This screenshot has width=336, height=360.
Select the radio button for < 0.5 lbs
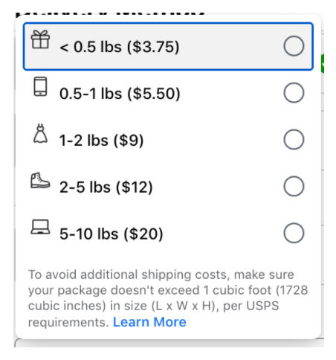point(294,46)
